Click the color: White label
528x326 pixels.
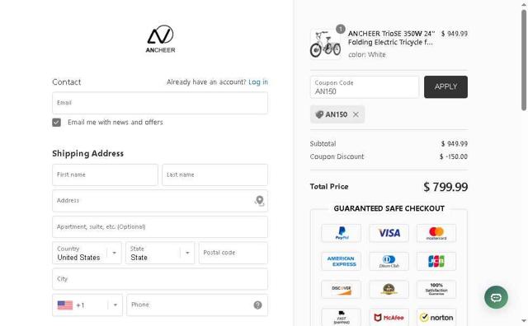(x=366, y=54)
